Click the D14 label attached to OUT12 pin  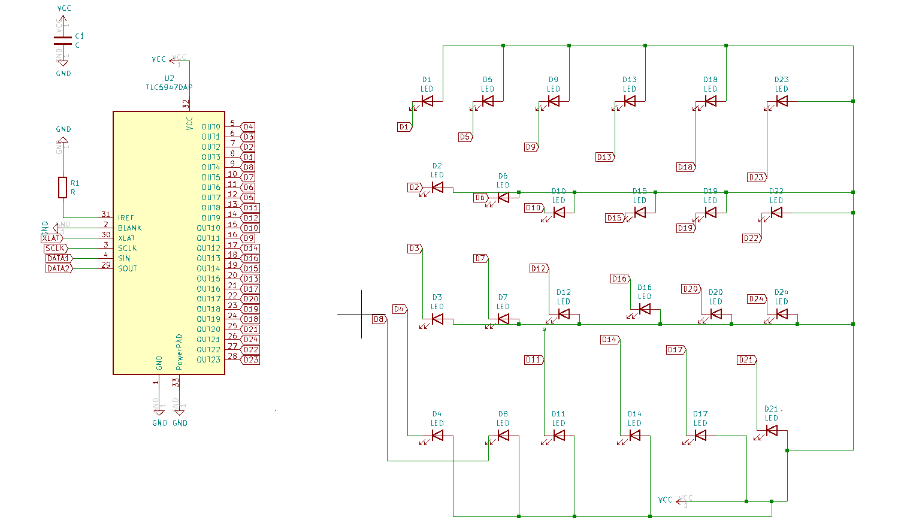[x=250, y=248]
